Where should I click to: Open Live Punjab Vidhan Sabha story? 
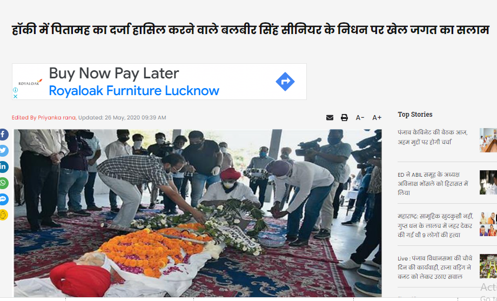click(435, 267)
